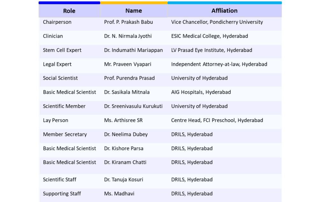Click the dark blue bar above Role
Screen dimensions: 326x202
(69, 3)
